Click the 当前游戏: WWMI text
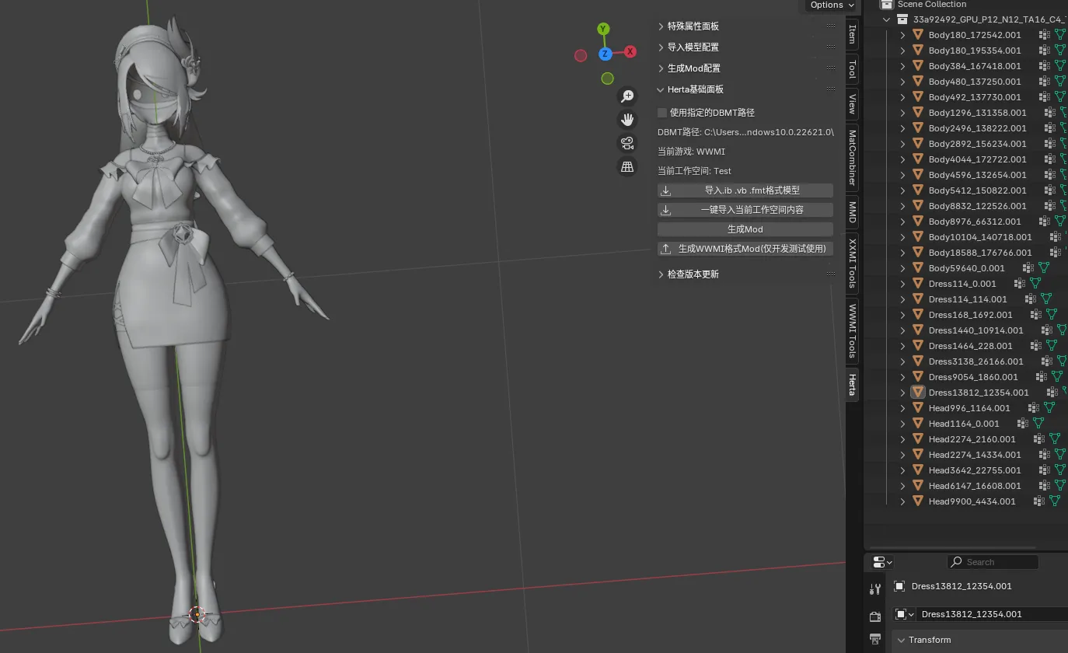This screenshot has height=653, width=1068. [x=691, y=152]
